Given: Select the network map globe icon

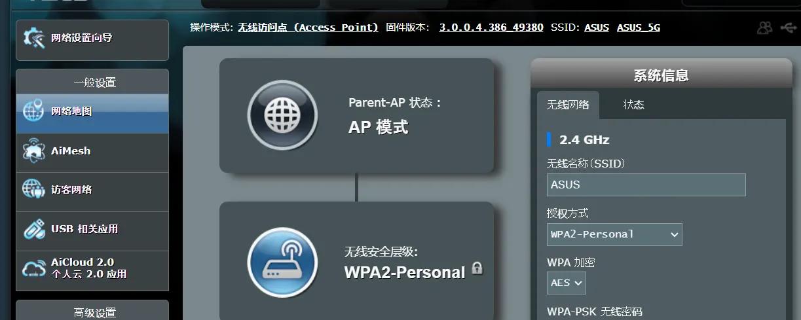Looking at the screenshot, I should [33, 111].
